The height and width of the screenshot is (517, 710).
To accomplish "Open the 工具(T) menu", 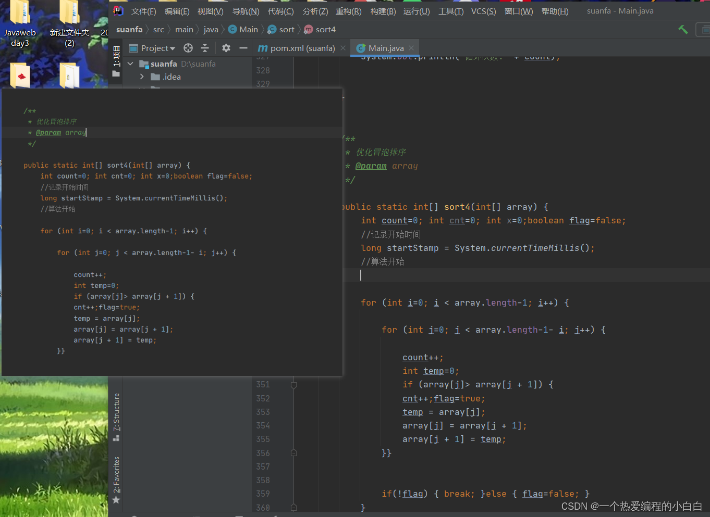I will pos(451,11).
